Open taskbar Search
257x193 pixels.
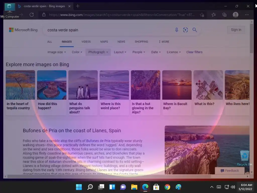coord(90,187)
